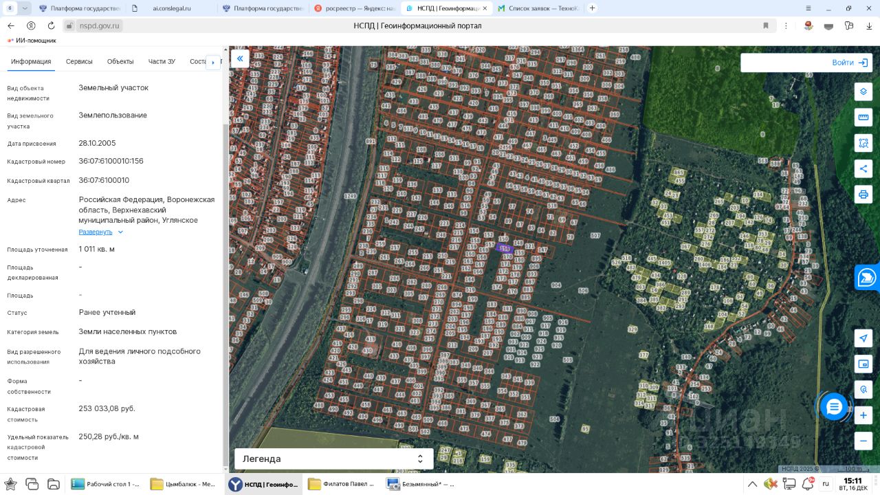Open the file manager from taskbar
Image resolution: width=880 pixels, height=495 pixels.
point(53,483)
